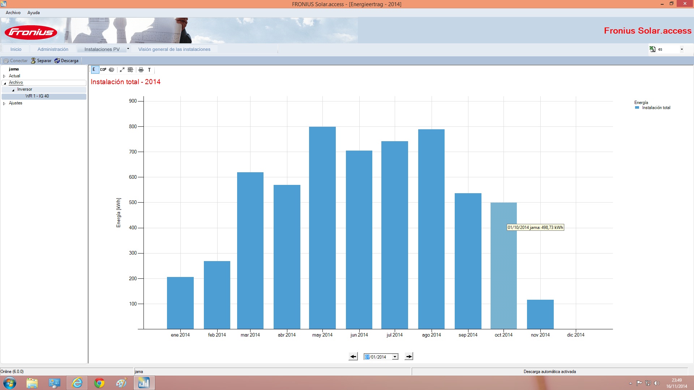Screen dimensions: 694x390
Task: Click the network tray icon
Action: point(648,383)
